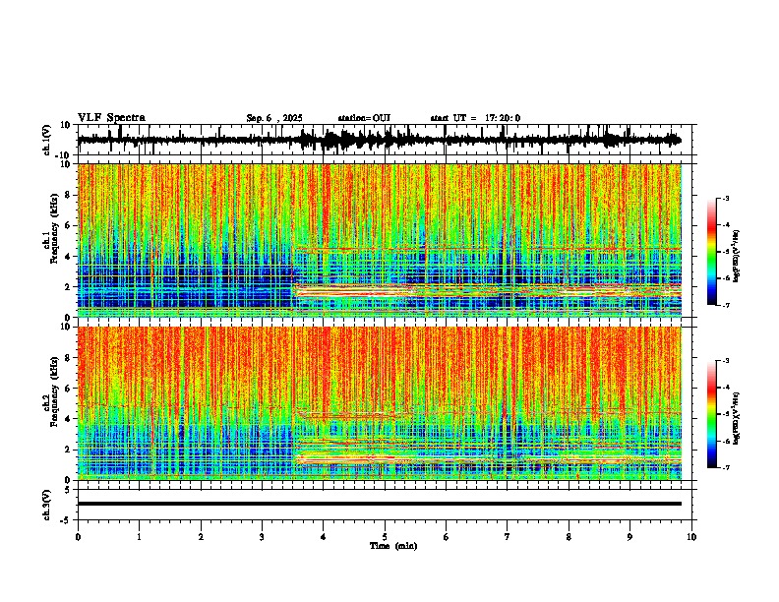This screenshot has width=779, height=602.
Task: Click the ch.2 spectrogram panel
Action: 380,403
